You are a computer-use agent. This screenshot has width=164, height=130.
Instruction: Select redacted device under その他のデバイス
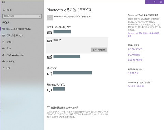coord(59,89)
